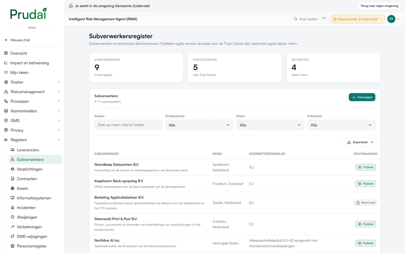
Task: Expand the Risicomanagement submenu chevron
Action: pyautogui.click(x=59, y=91)
